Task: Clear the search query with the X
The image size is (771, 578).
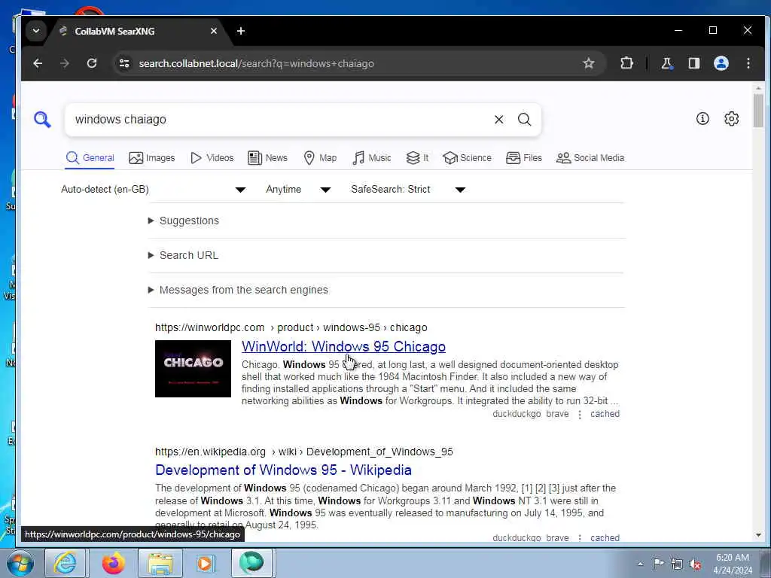Action: [498, 120]
